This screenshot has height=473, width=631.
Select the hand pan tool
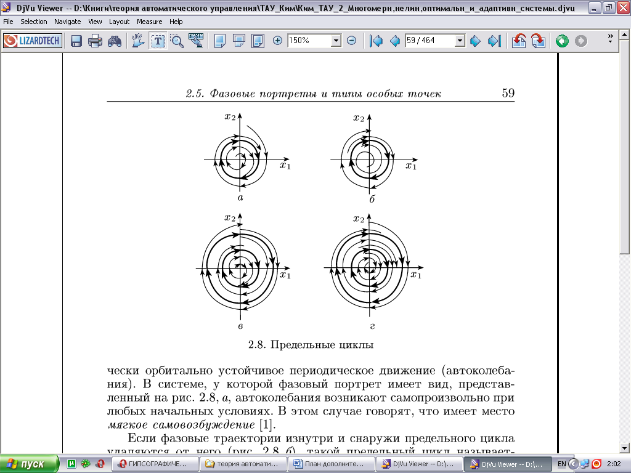(x=138, y=41)
